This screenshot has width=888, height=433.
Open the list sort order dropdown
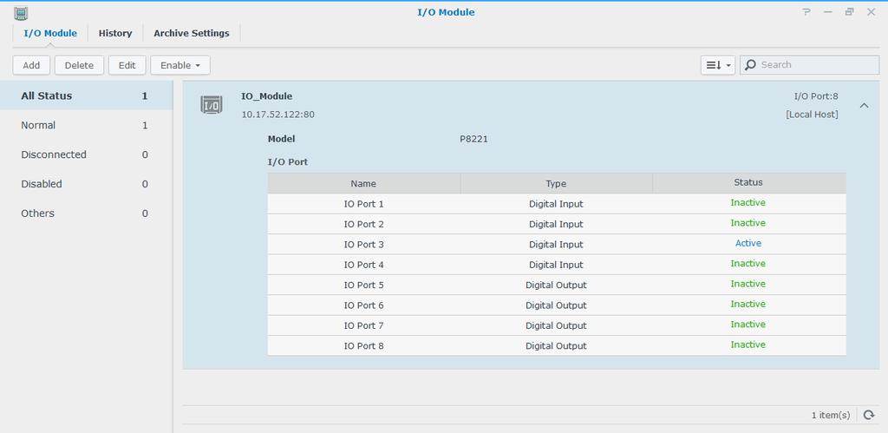click(x=717, y=65)
